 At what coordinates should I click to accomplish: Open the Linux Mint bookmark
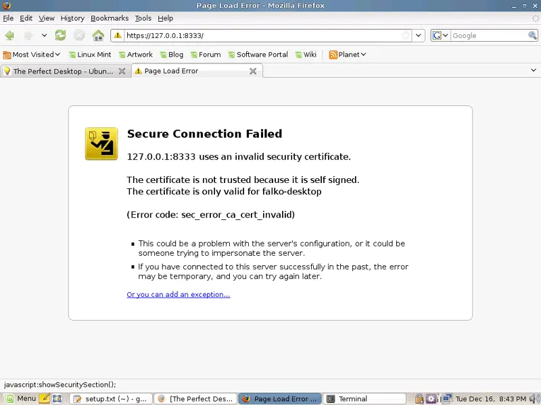click(x=90, y=55)
